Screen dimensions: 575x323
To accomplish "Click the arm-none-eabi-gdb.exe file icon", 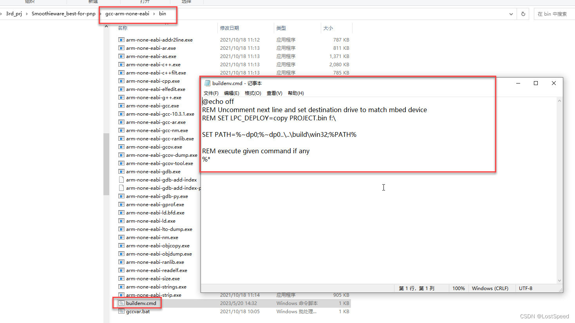I will [121, 171].
